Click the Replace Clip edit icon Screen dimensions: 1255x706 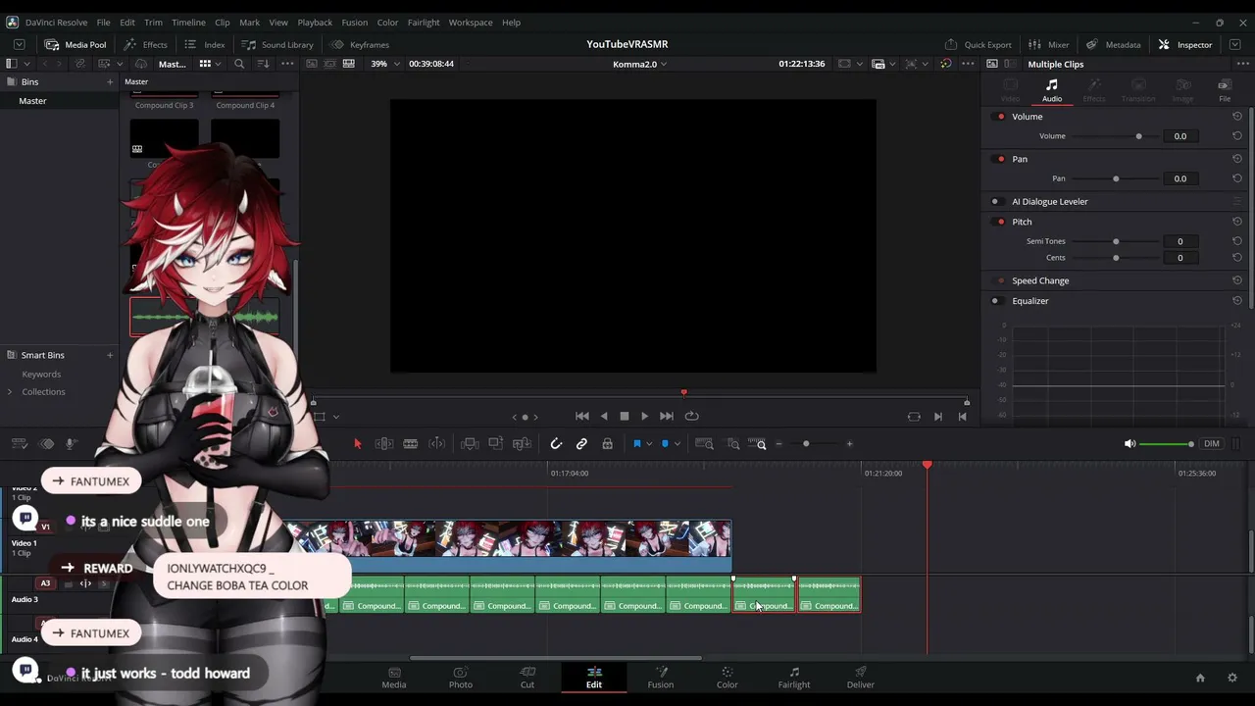click(523, 444)
